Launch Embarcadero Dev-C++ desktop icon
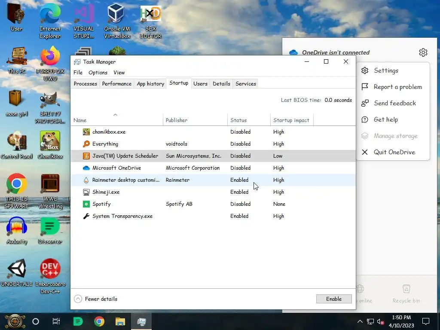440x330 pixels. 50,276
